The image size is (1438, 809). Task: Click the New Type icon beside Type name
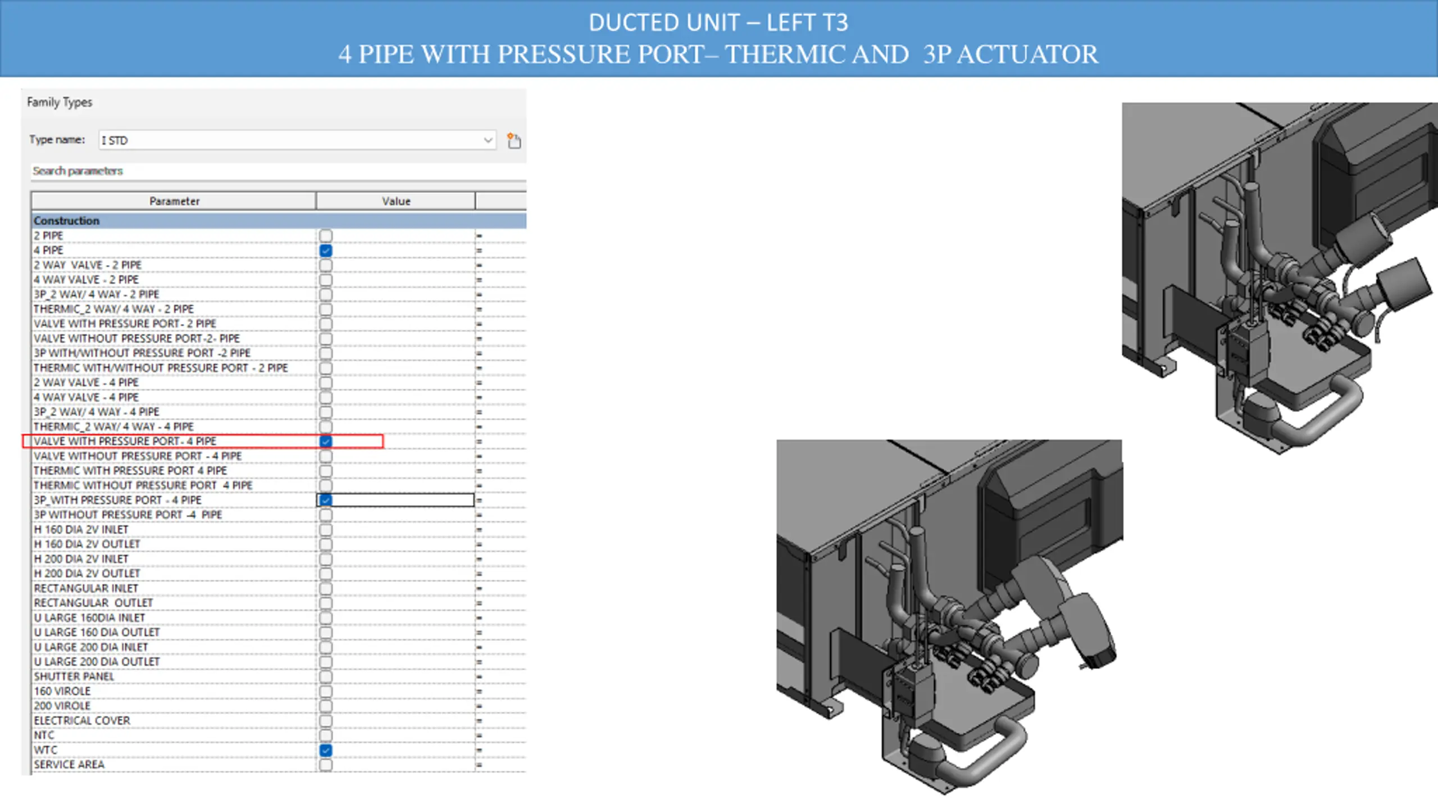coord(513,140)
